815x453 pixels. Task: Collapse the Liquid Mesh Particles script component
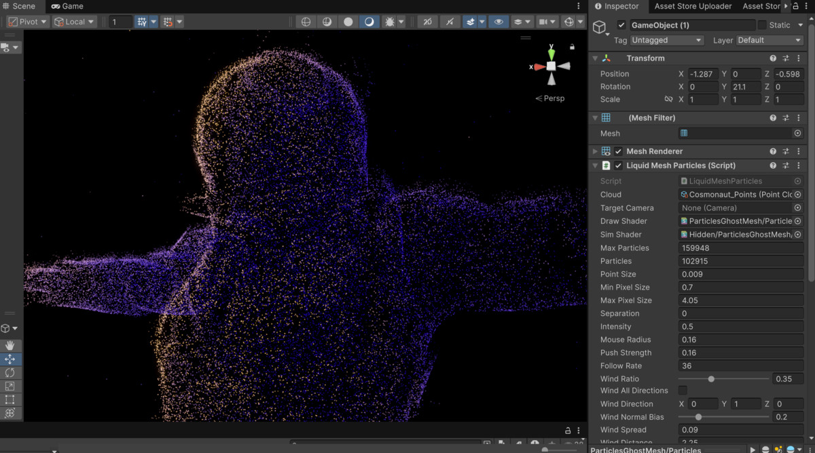[x=595, y=165]
